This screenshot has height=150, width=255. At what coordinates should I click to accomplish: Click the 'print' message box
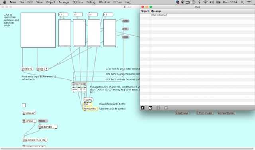point(125,29)
